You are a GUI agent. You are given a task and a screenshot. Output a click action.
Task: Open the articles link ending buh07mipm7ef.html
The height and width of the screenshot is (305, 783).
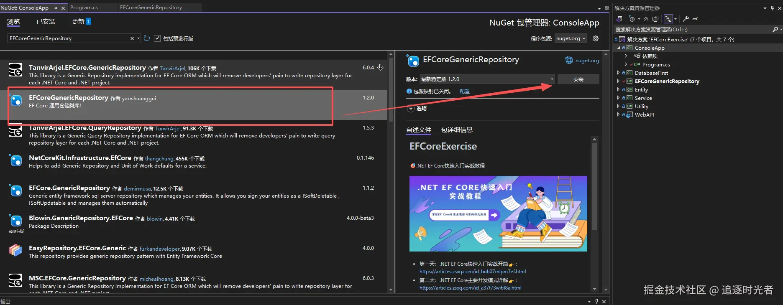pos(473,272)
